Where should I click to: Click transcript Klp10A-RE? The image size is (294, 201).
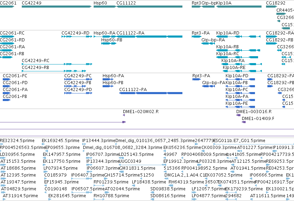click(x=242, y=71)
